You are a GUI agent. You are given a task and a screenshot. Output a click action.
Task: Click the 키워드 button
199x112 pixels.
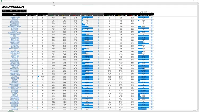[x=5, y=11]
